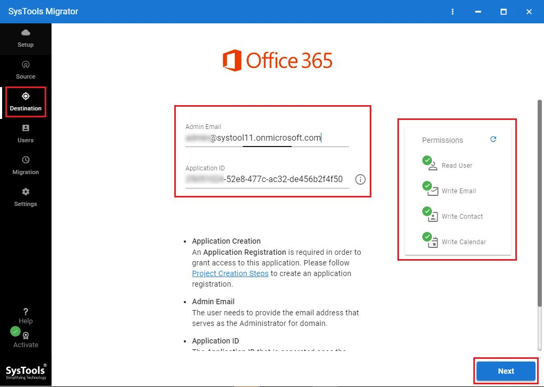Click the Next button
This screenshot has height=387, width=544.
[505, 371]
